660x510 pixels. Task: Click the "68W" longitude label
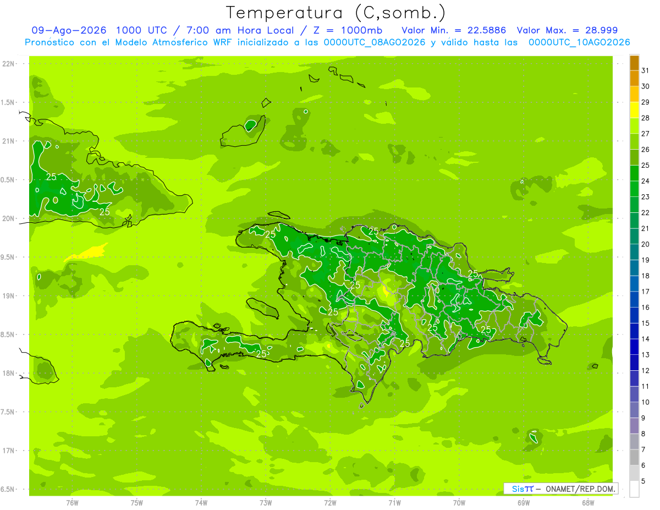point(588,503)
